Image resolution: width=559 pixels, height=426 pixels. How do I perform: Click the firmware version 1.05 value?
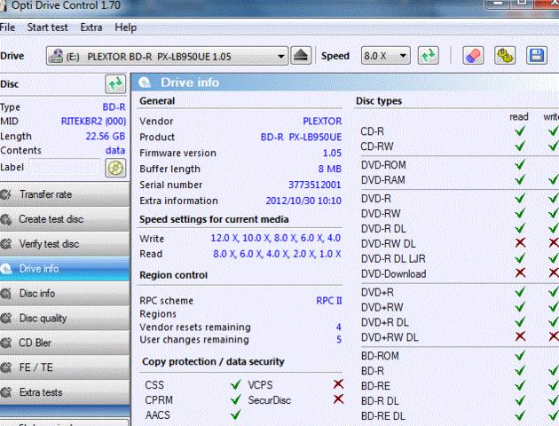[x=332, y=153]
